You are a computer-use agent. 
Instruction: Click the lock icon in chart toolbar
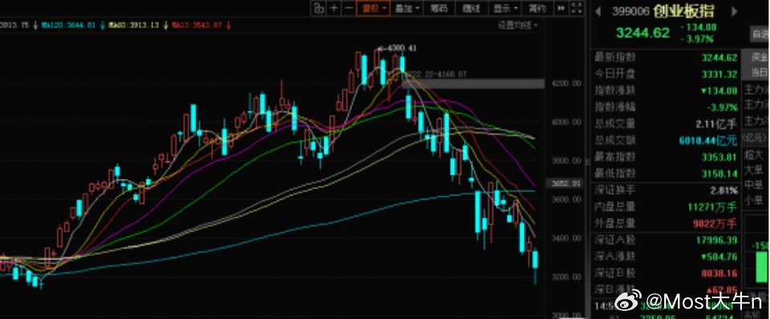click(x=318, y=8)
